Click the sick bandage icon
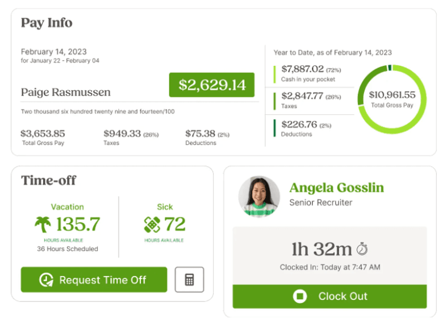Viewport: 443px width, 318px height. pyautogui.click(x=152, y=224)
